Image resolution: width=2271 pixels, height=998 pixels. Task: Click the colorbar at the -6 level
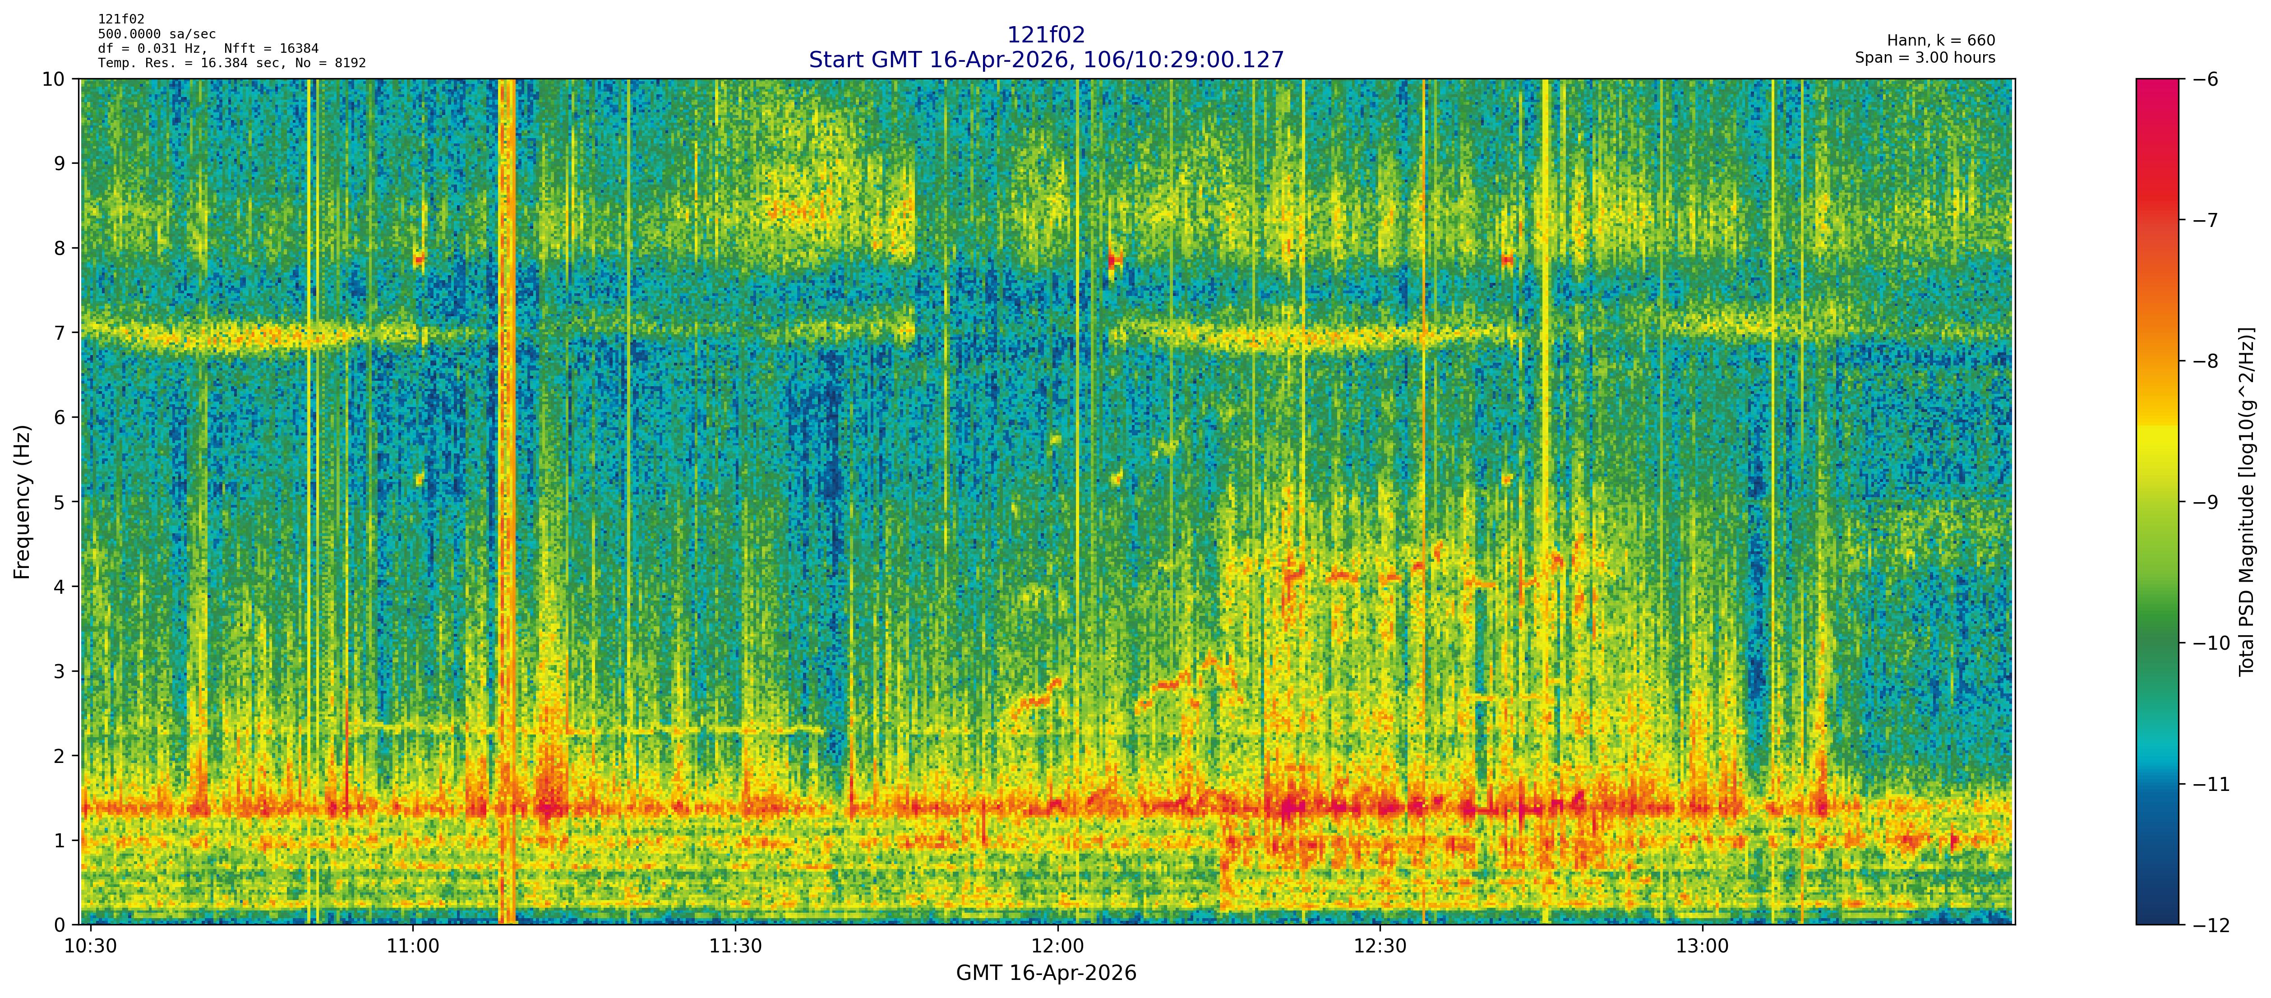[x=2156, y=82]
